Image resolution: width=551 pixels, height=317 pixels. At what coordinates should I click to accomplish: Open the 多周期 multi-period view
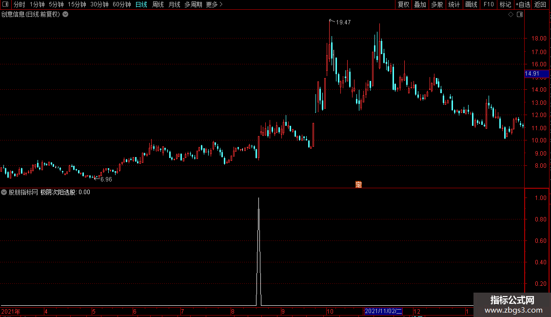[193, 4]
